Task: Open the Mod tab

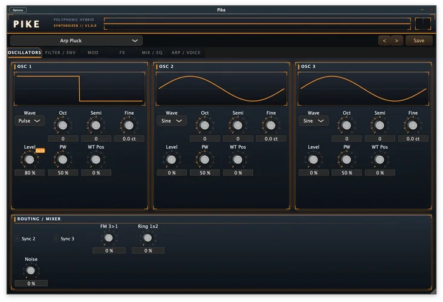Action: point(93,53)
